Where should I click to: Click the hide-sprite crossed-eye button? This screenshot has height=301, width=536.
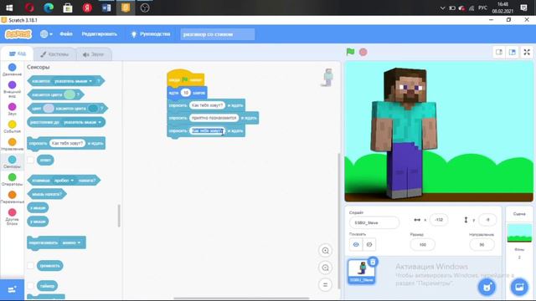coord(369,244)
